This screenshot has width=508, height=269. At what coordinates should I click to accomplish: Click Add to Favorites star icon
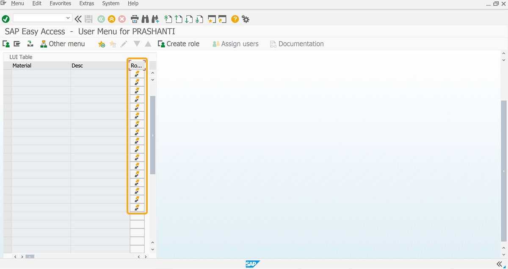tap(102, 44)
